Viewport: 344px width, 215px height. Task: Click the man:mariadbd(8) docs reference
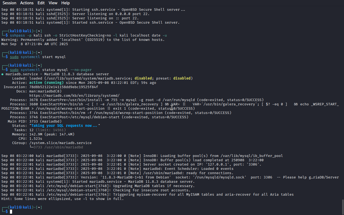coord(45,91)
